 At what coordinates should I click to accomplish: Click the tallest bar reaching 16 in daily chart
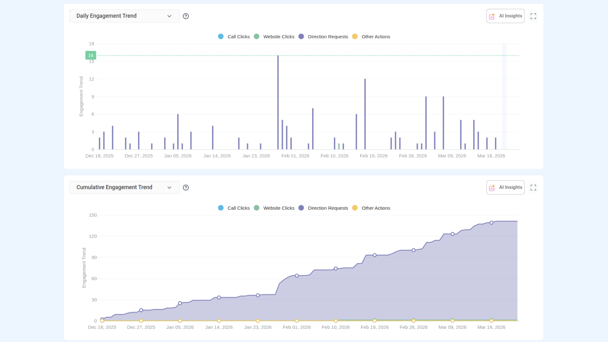click(278, 101)
